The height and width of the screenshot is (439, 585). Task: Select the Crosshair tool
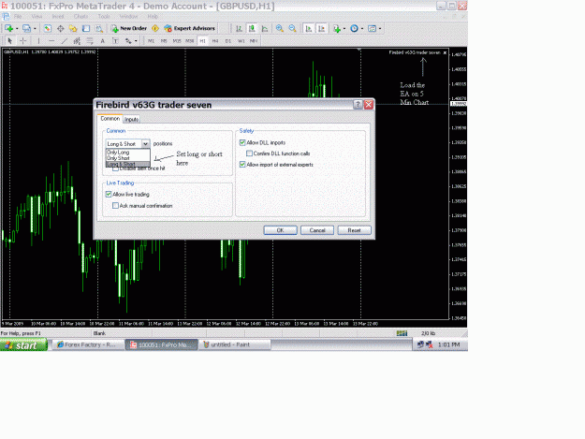23,40
